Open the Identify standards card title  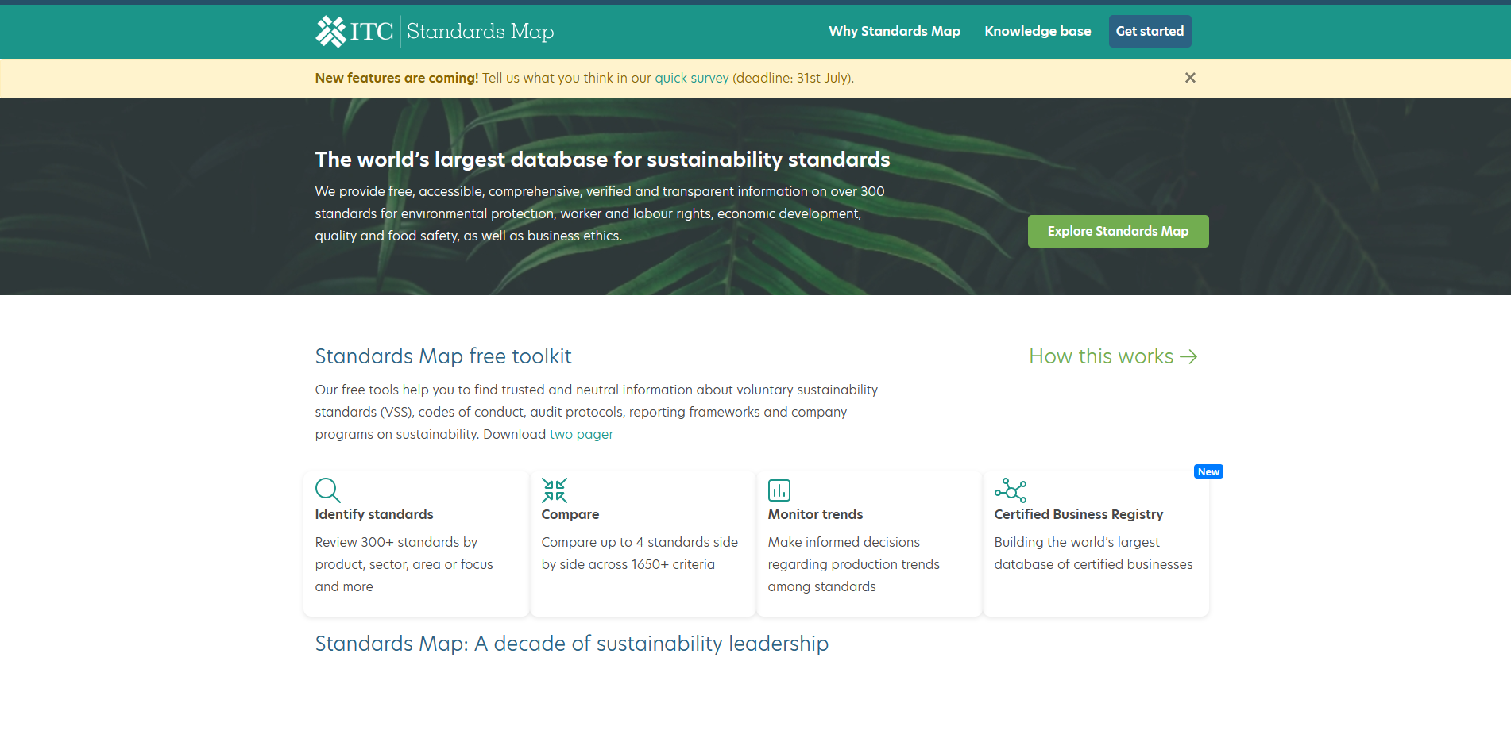374,514
